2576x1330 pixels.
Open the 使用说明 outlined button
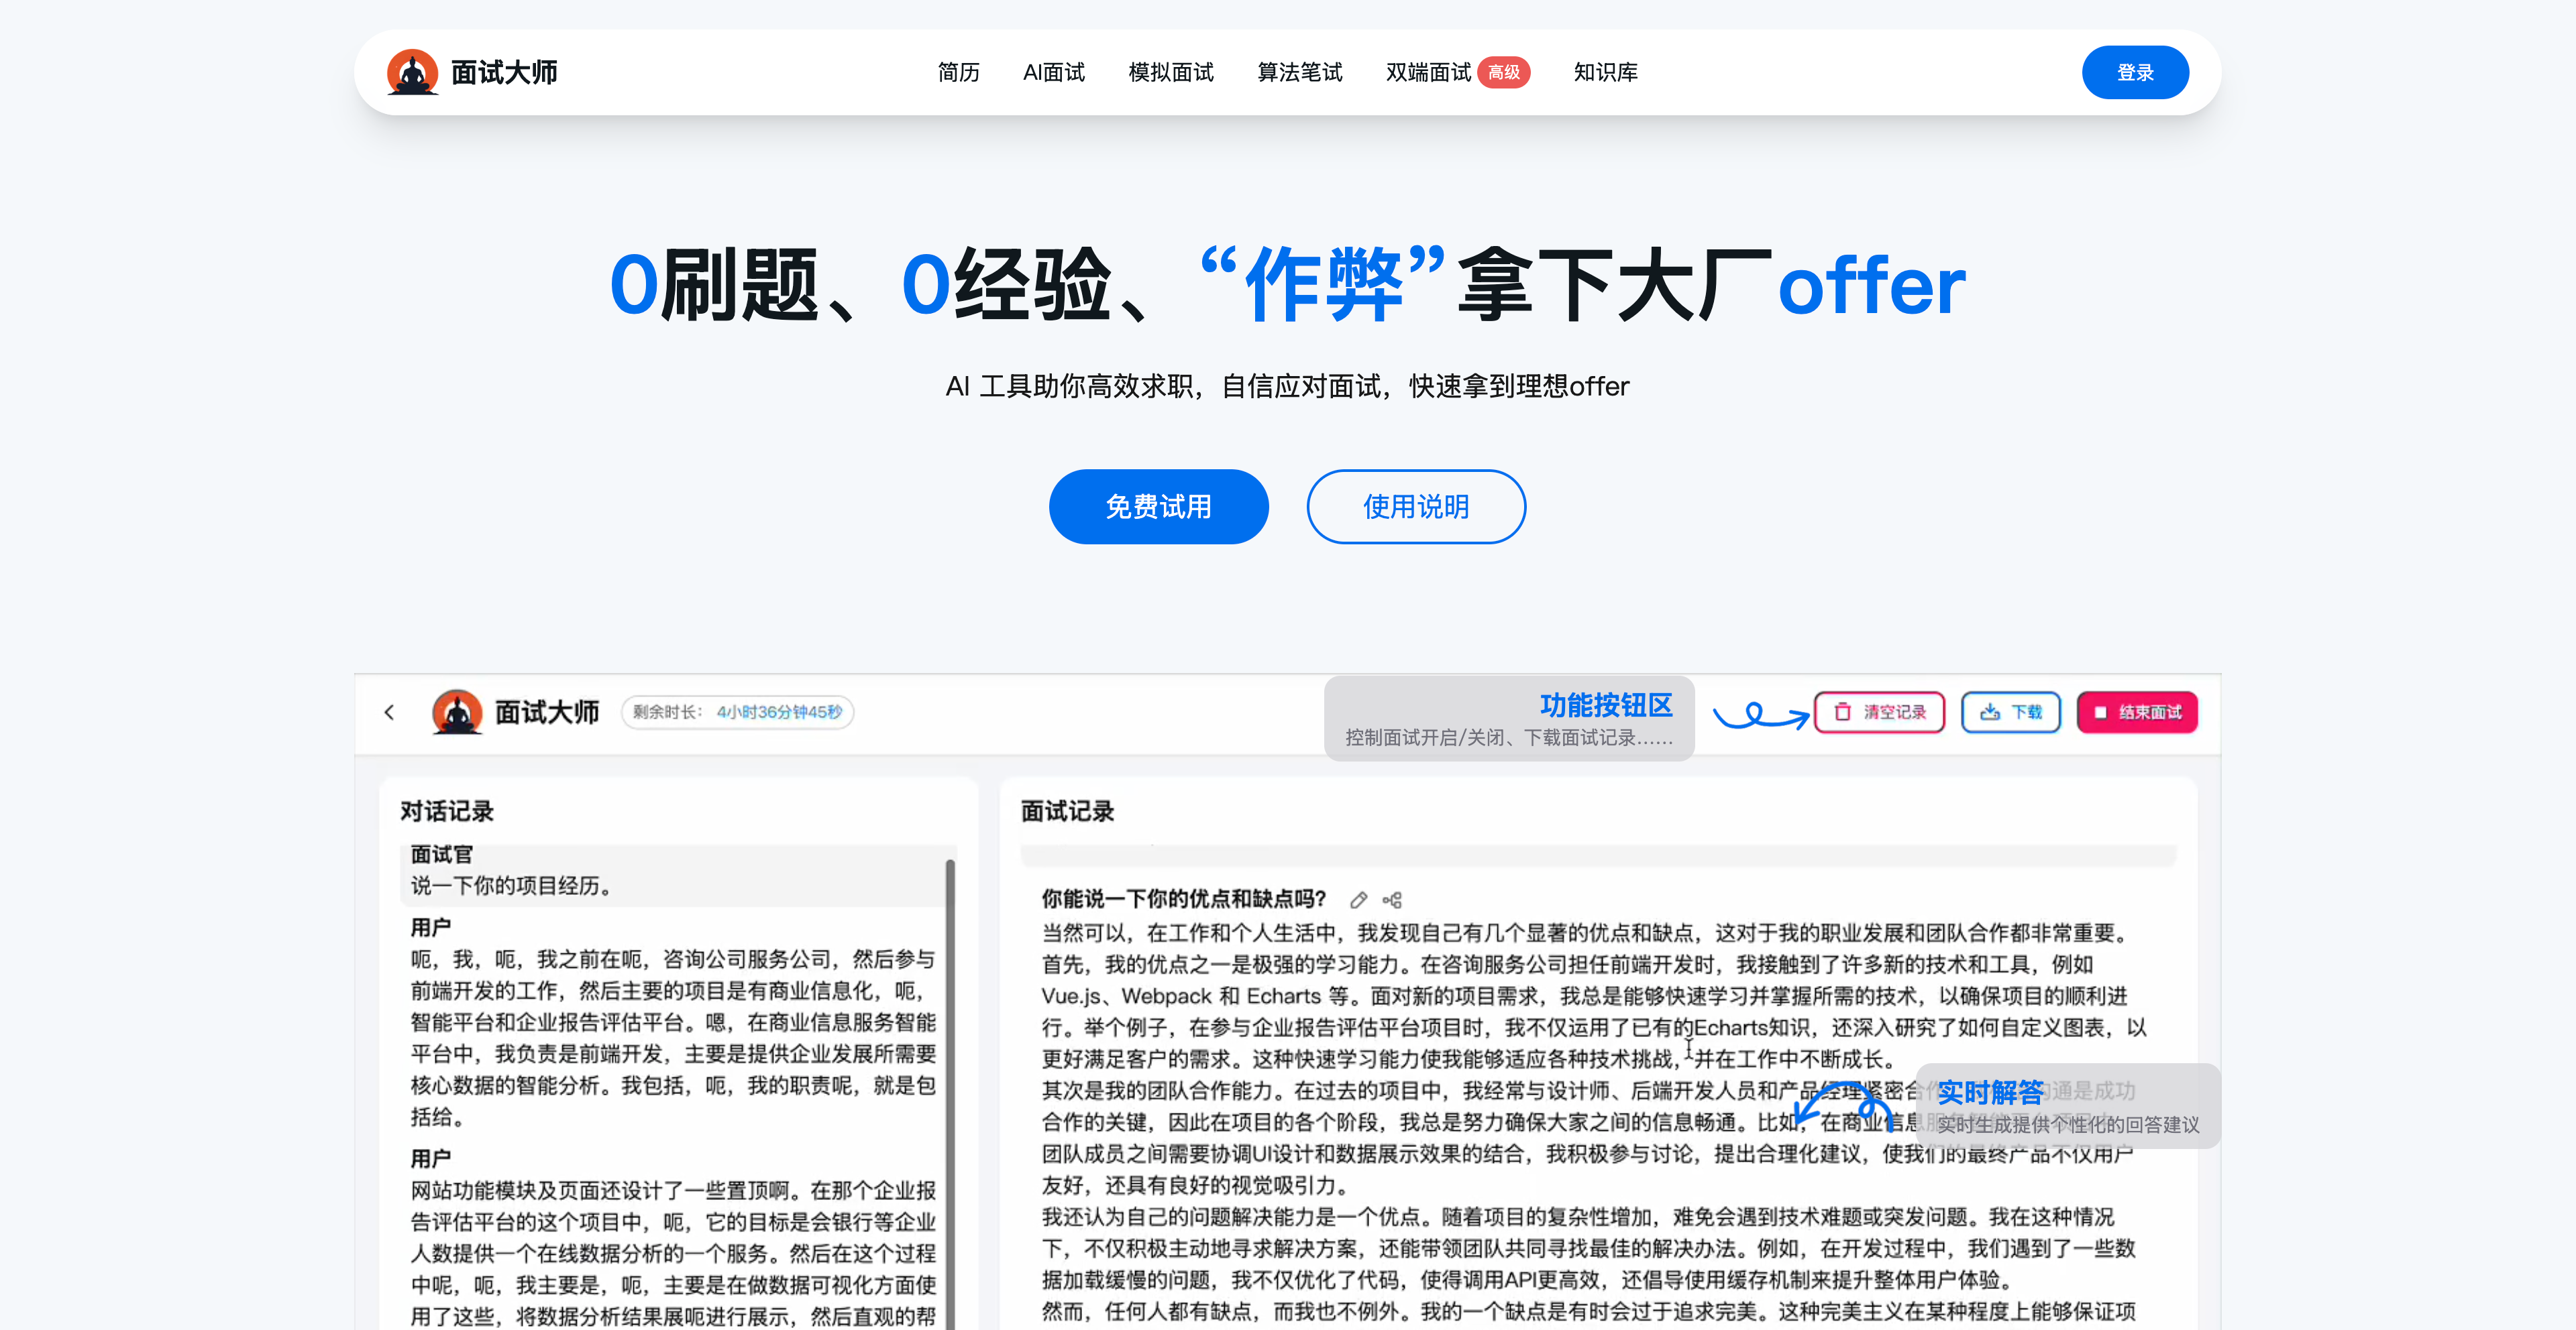click(1415, 507)
